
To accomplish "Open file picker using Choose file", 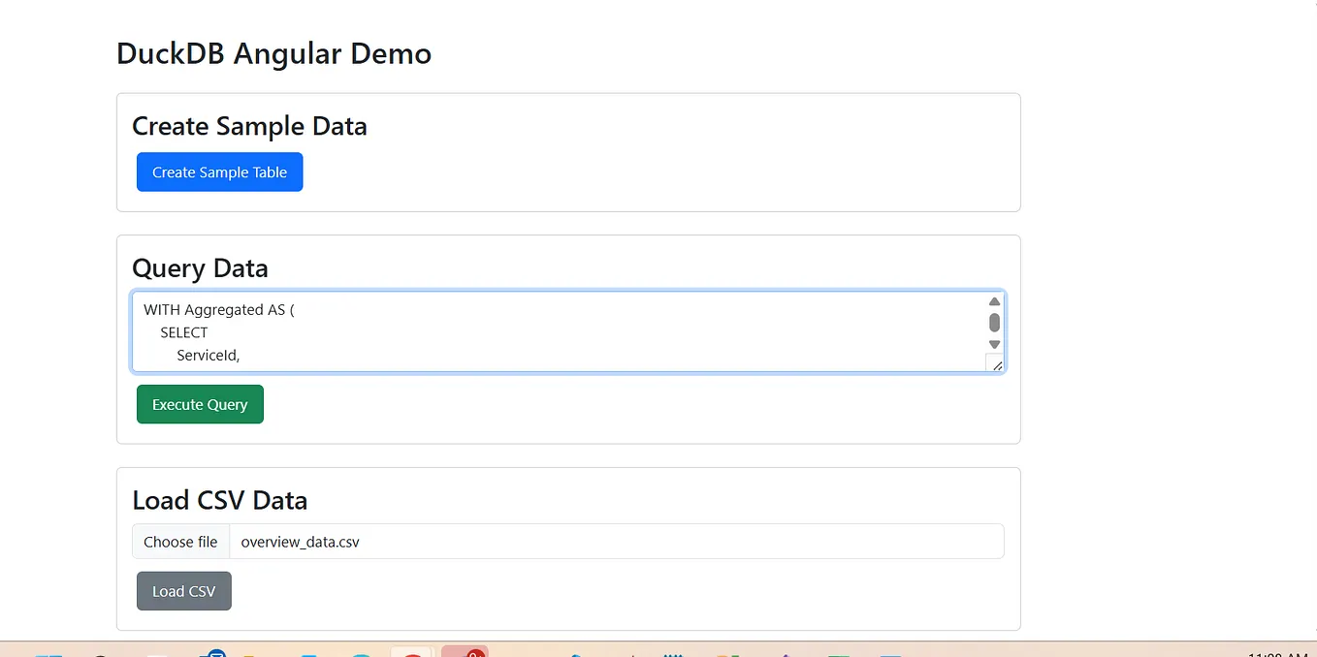I will click(x=180, y=541).
